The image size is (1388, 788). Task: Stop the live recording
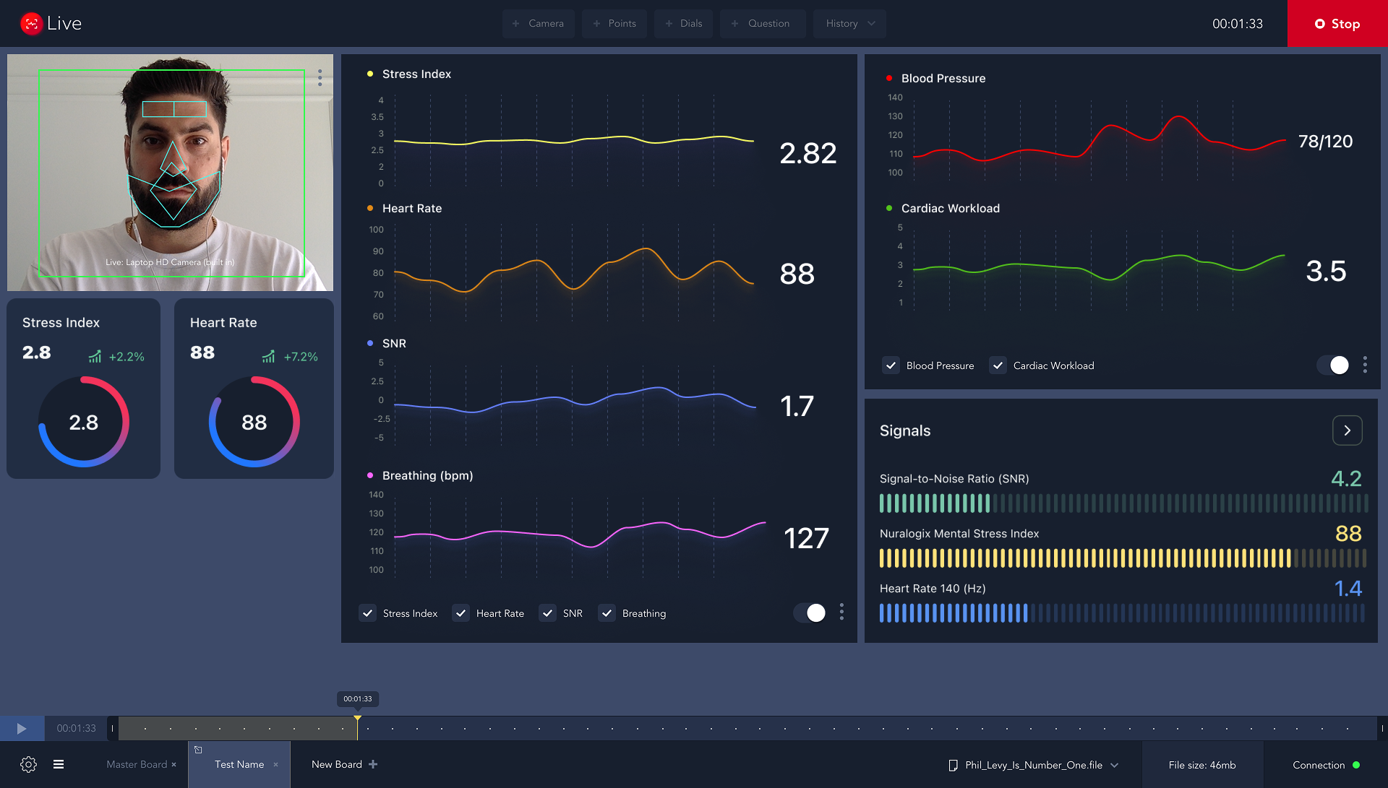pyautogui.click(x=1337, y=24)
